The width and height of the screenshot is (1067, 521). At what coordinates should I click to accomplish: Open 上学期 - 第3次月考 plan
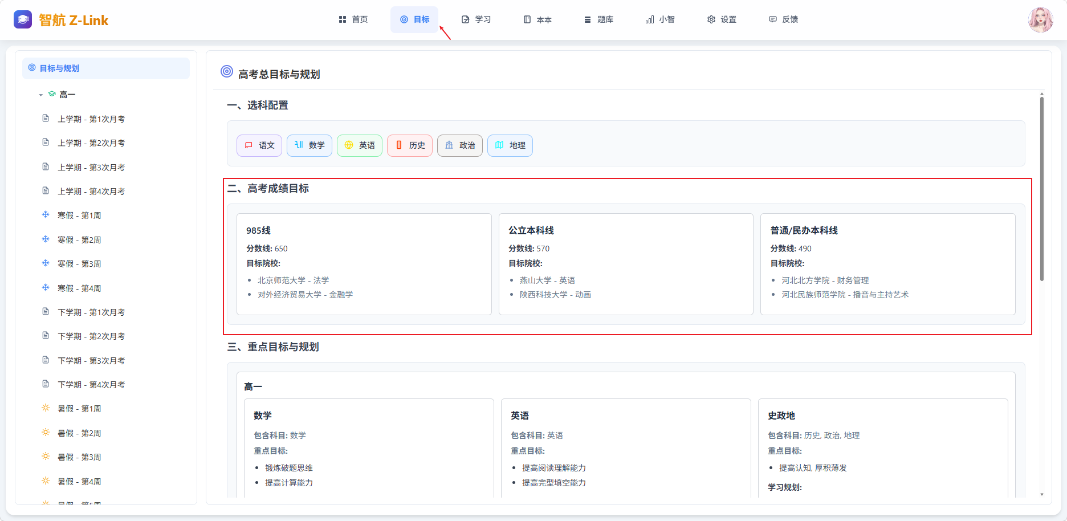(91, 168)
